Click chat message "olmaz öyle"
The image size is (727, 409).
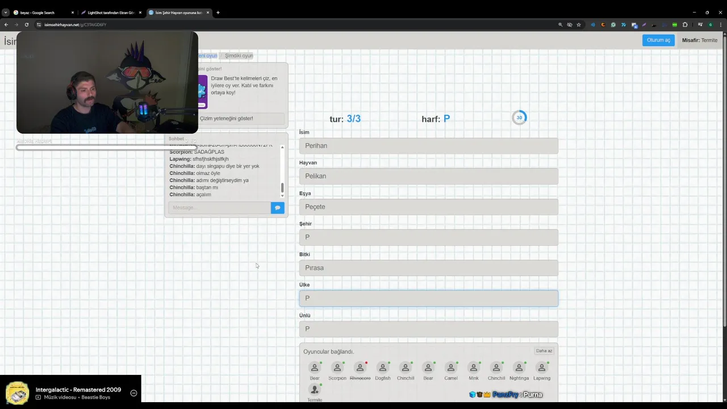coord(208,173)
